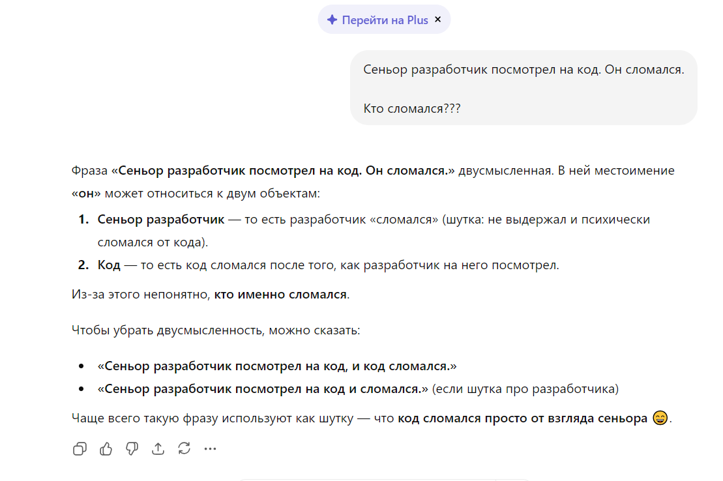Copy the assistant response with the copy icon
Image resolution: width=723 pixels, height=481 pixels.
(x=80, y=448)
